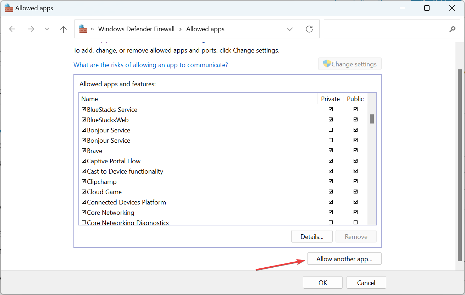Click the Details... button
Viewport: 465px width, 295px height.
click(x=312, y=236)
